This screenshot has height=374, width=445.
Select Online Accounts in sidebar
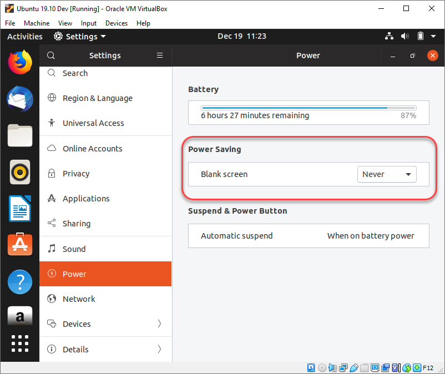pyautogui.click(x=105, y=148)
